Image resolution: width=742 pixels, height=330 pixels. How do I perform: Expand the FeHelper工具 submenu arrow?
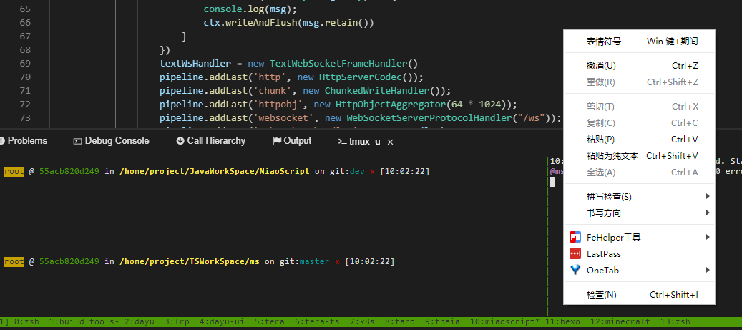(x=708, y=237)
